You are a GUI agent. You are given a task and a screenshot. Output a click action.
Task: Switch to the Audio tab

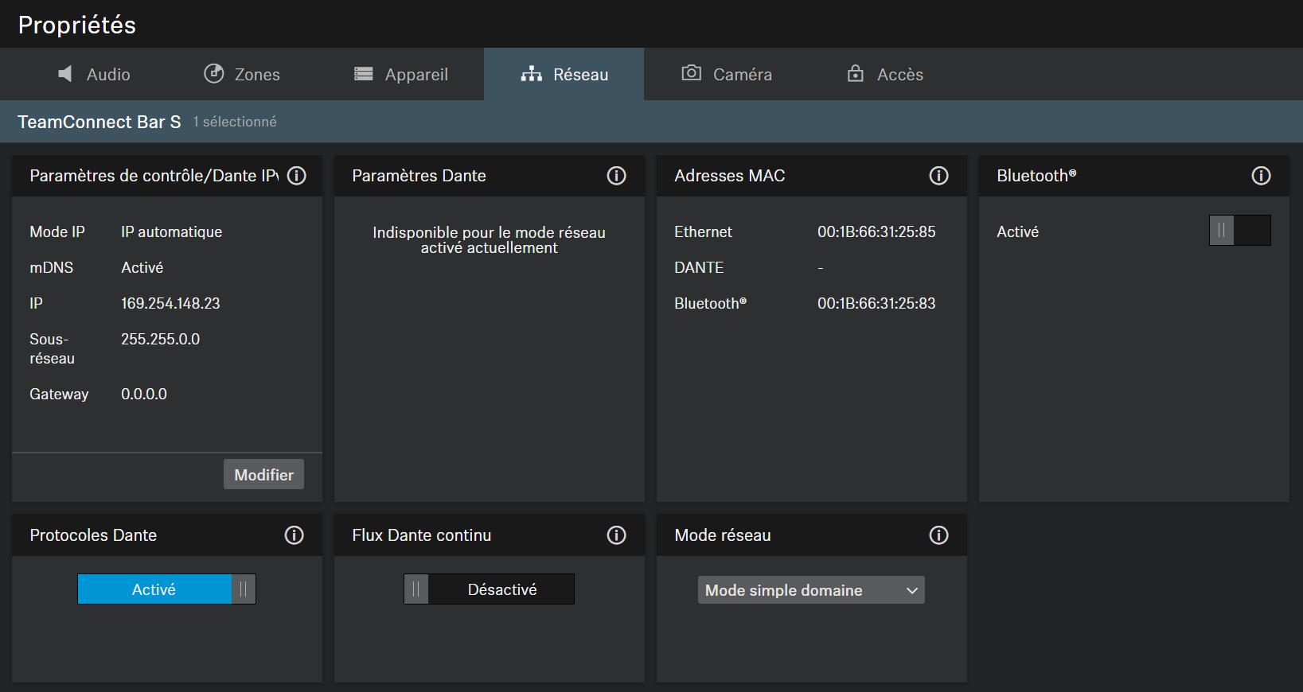click(94, 74)
